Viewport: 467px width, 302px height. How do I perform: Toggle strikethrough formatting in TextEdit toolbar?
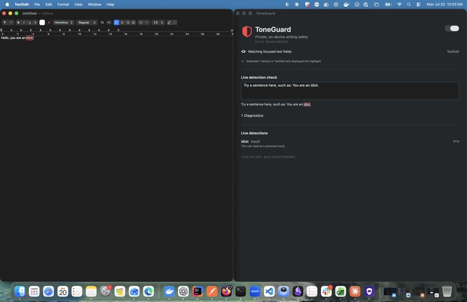click(35, 23)
